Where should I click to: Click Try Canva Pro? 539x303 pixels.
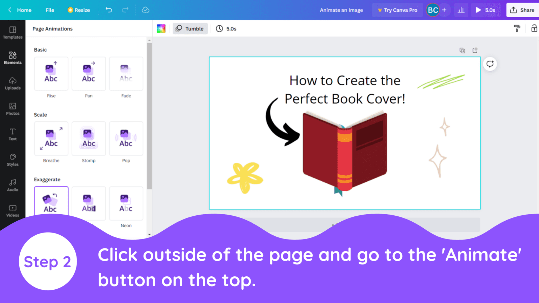coord(397,10)
